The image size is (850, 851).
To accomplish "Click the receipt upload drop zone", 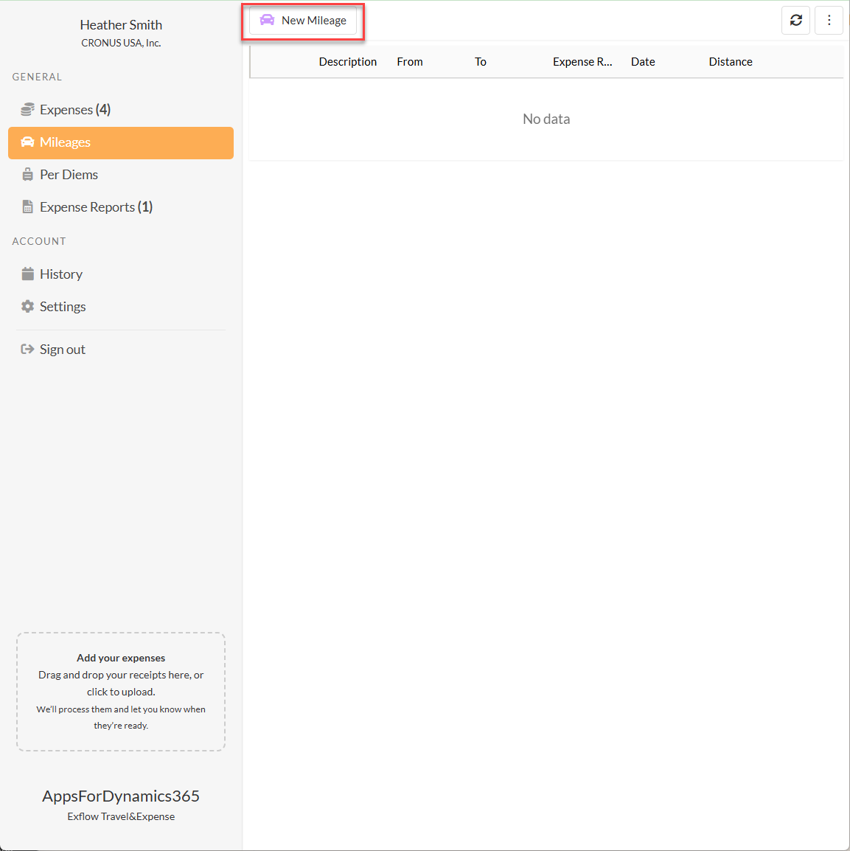I will coord(121,692).
